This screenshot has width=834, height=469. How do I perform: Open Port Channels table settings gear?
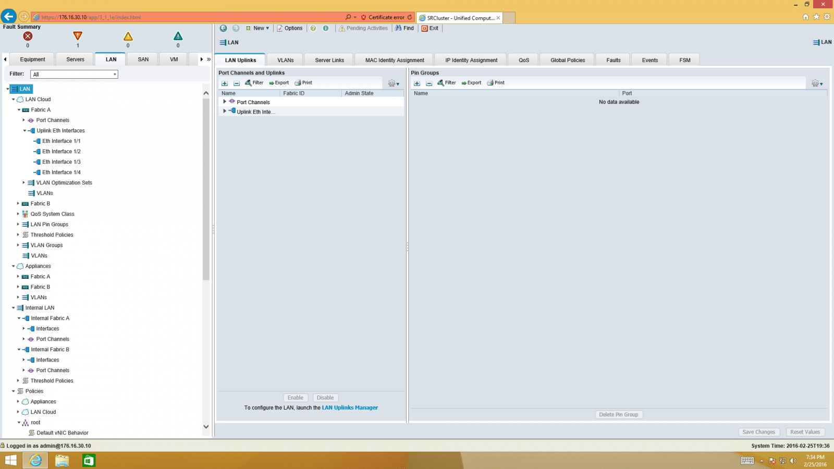394,83
